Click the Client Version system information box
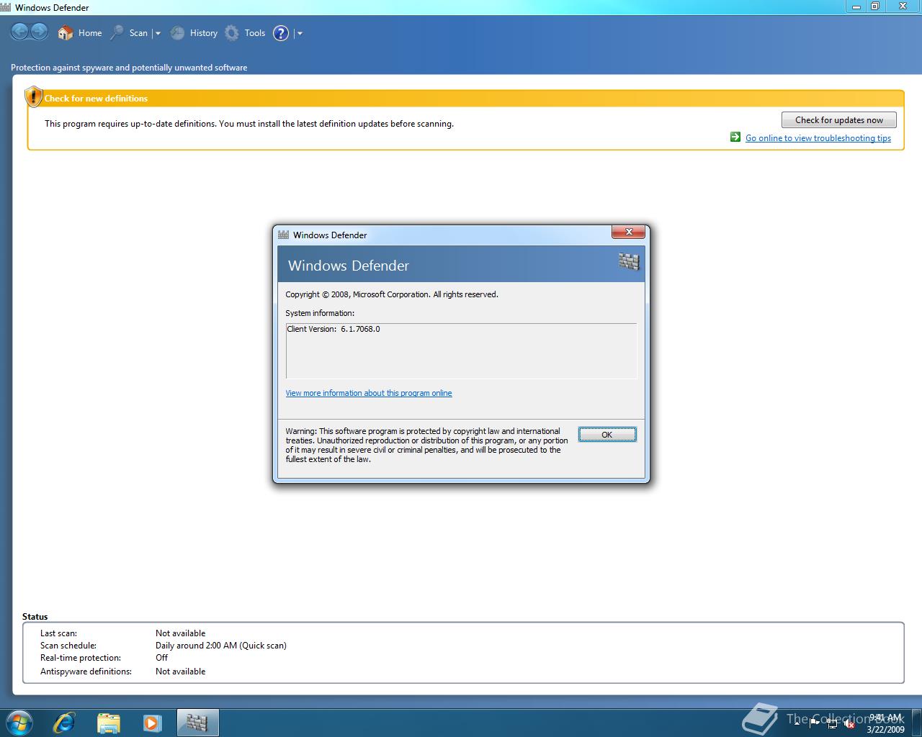 coord(461,351)
